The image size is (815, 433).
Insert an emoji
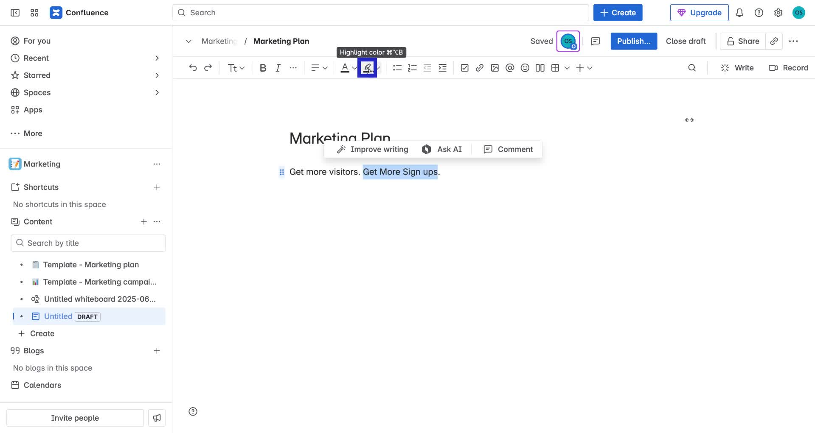tap(525, 68)
